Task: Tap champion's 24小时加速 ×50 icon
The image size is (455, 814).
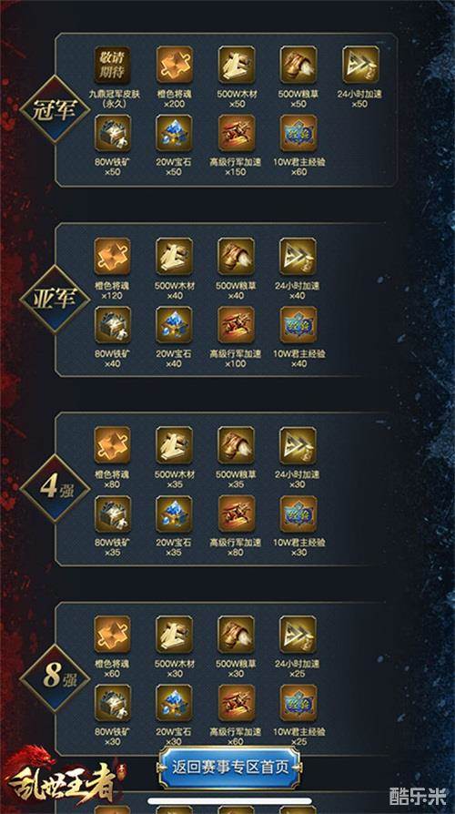Action: [360, 65]
